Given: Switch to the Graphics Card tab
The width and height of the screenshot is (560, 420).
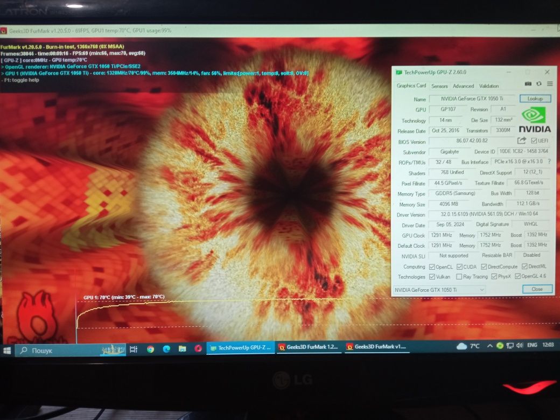Looking at the screenshot, I should click(x=411, y=86).
